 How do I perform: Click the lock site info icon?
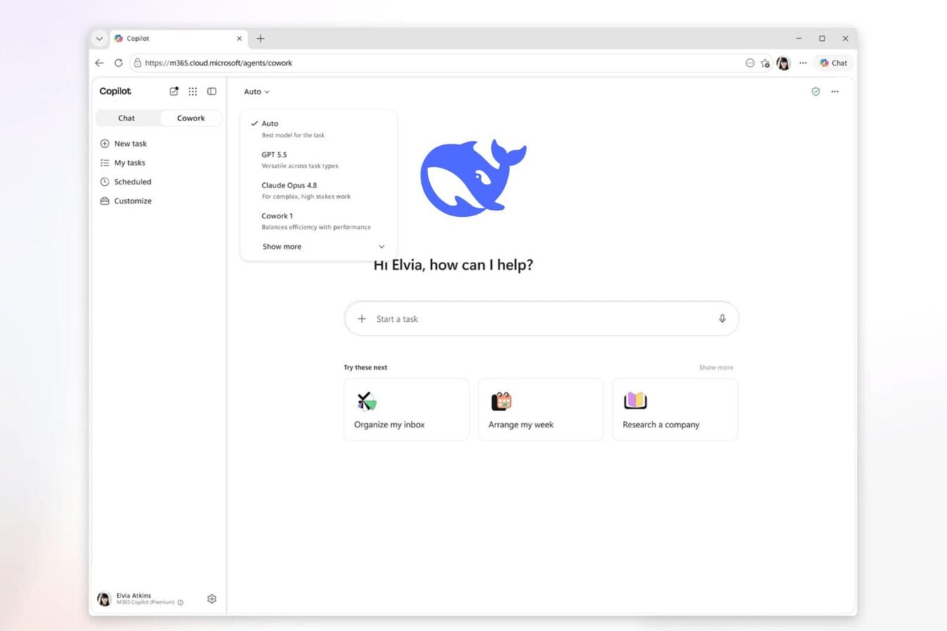tap(137, 63)
